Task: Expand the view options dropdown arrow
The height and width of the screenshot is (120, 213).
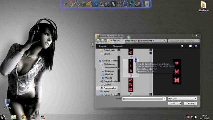Action: (185, 46)
